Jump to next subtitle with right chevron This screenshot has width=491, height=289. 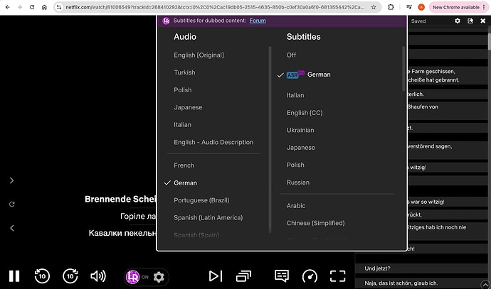(x=11, y=180)
